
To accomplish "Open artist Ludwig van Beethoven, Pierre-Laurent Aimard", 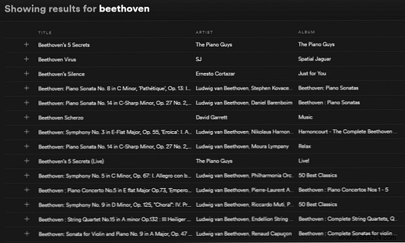I will pyautogui.click(x=245, y=190).
